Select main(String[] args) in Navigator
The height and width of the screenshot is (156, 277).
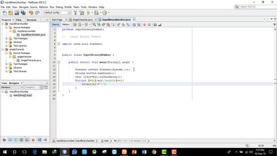(23, 95)
